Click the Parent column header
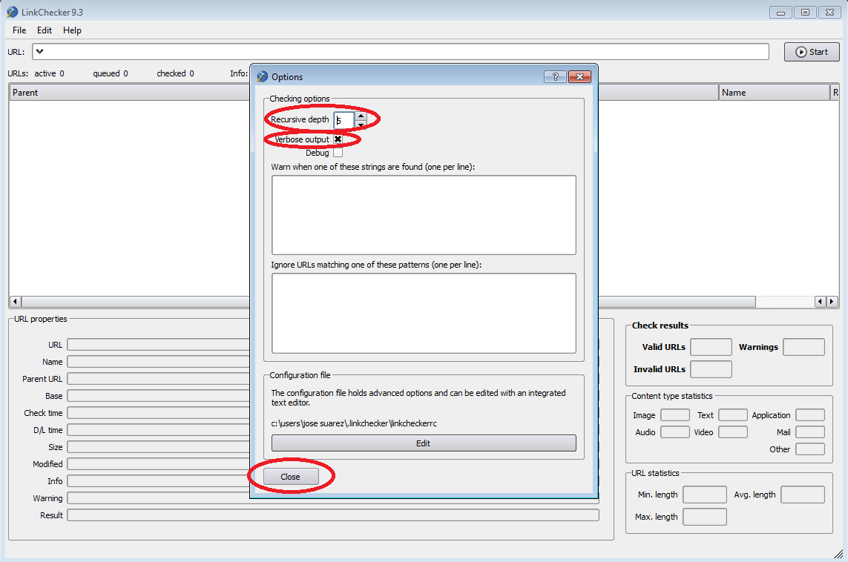Screen dimensions: 848x562 (126, 93)
